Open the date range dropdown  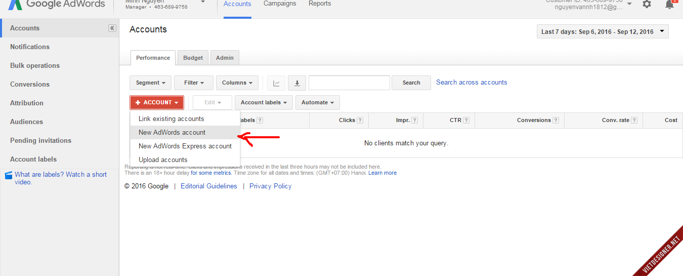click(x=603, y=32)
